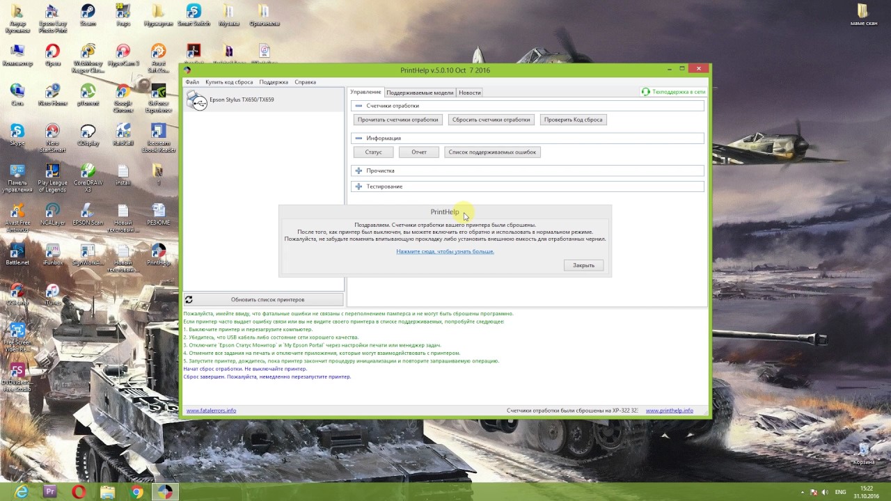Open the Справка menu
The image size is (891, 501).
point(305,82)
